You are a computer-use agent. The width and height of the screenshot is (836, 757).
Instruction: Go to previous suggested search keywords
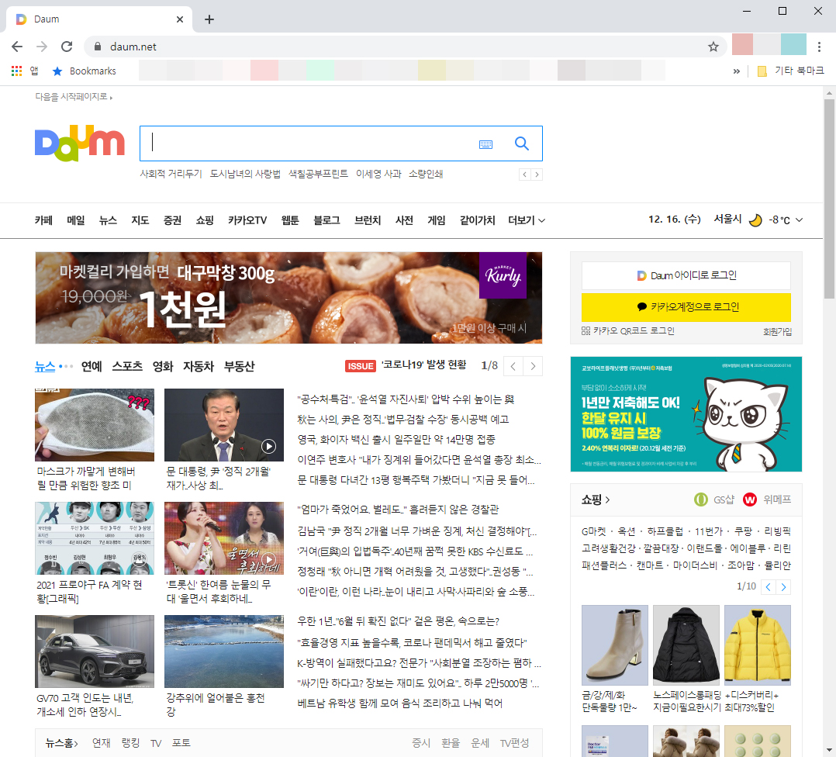(x=524, y=175)
